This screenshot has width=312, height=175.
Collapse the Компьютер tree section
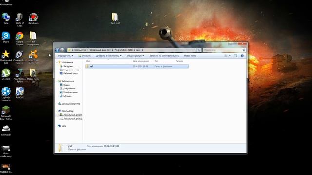point(57,111)
